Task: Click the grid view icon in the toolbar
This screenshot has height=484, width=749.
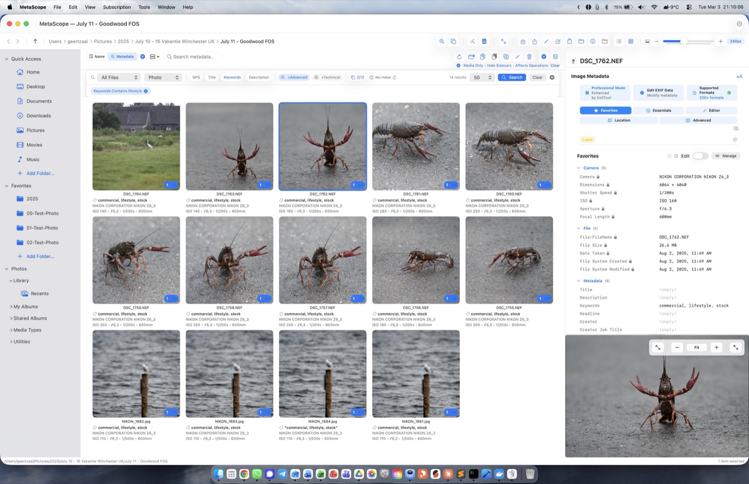Action: pyautogui.click(x=631, y=41)
